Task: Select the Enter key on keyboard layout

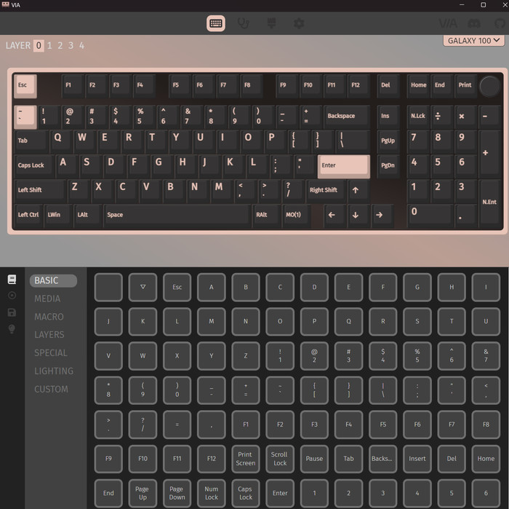Action: [x=343, y=166]
